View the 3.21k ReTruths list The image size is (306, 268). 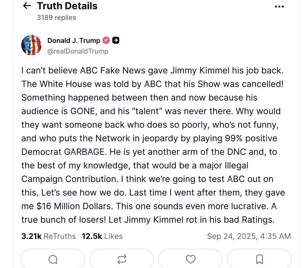48,236
